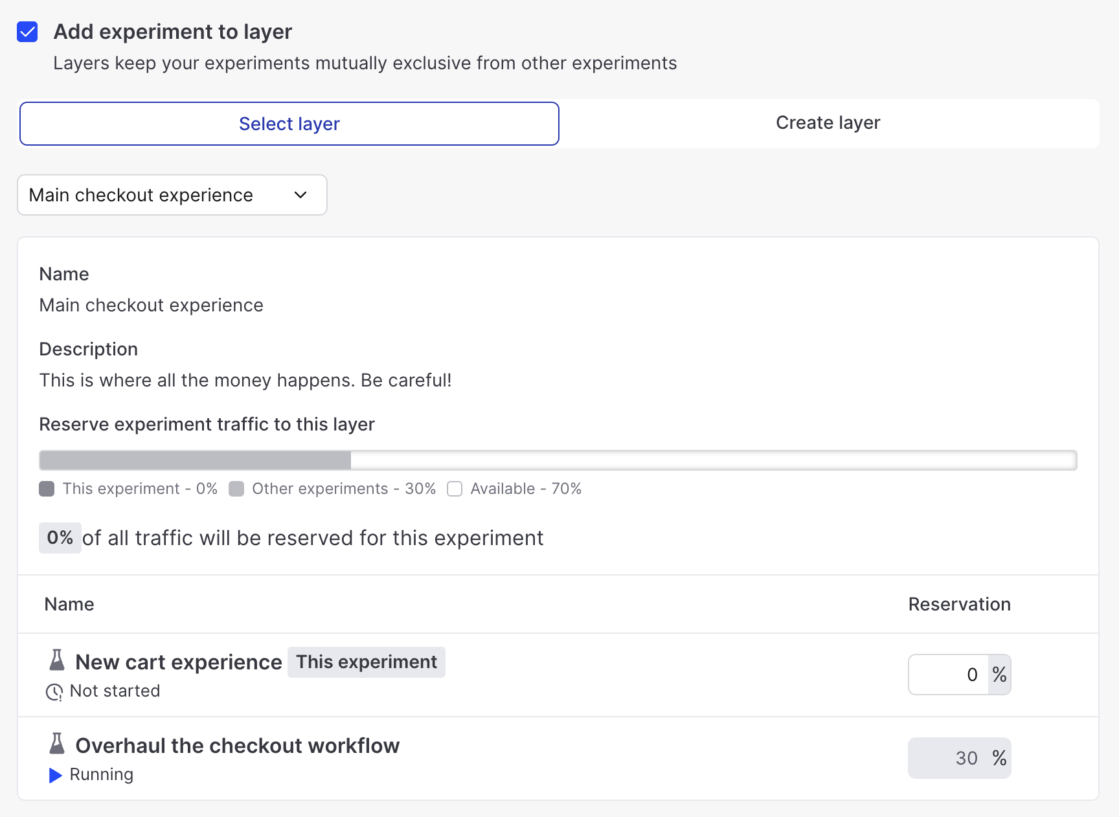Screen dimensions: 1119x817
Task: Uncheck the Add experiment to layer checkbox
Action: tap(27, 32)
